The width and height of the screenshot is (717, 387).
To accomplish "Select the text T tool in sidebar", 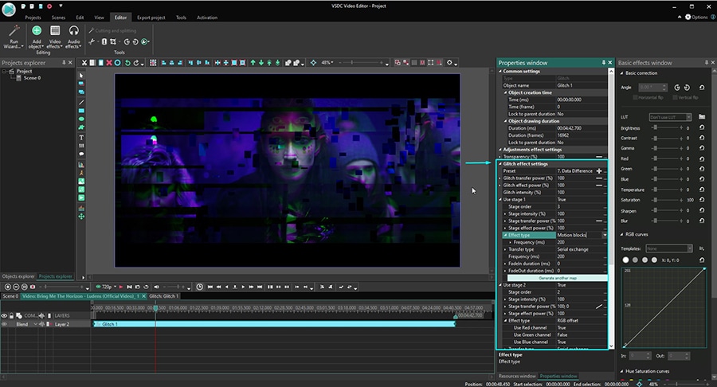I will pyautogui.click(x=81, y=138).
